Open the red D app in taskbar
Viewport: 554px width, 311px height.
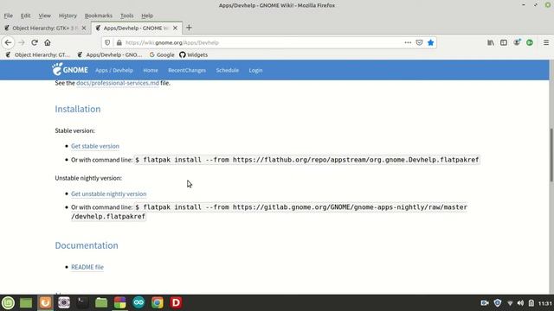[x=176, y=302]
